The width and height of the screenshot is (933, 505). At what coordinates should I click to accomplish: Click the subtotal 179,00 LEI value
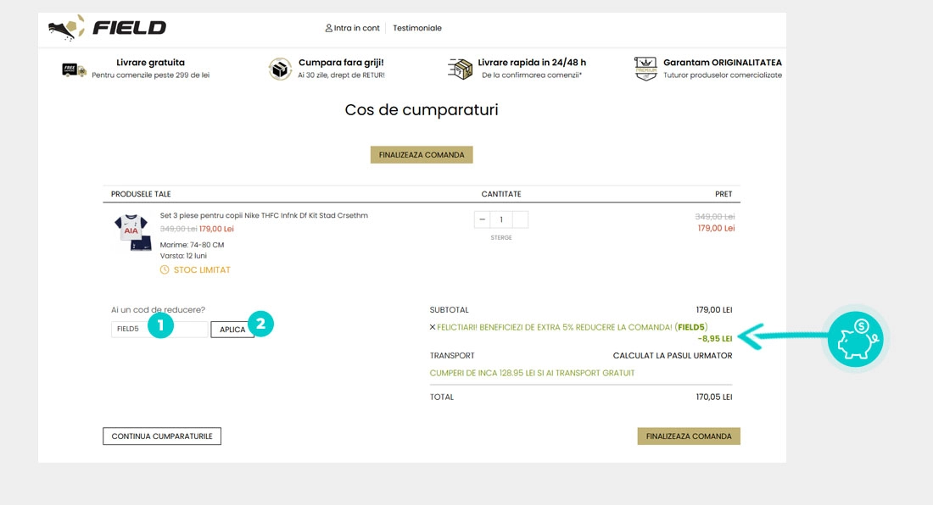[x=714, y=310]
